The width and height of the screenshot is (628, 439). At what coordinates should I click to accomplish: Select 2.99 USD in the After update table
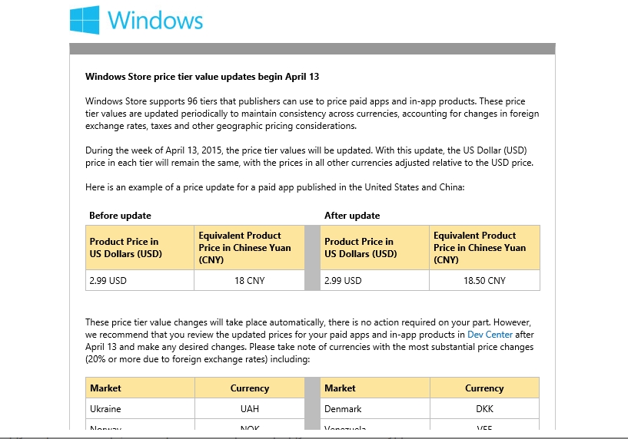(x=343, y=281)
